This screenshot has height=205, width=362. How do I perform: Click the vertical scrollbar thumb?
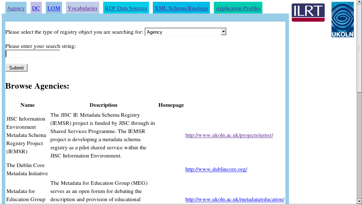359,48
